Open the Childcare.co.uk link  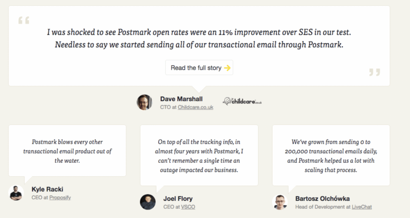[x=195, y=107]
